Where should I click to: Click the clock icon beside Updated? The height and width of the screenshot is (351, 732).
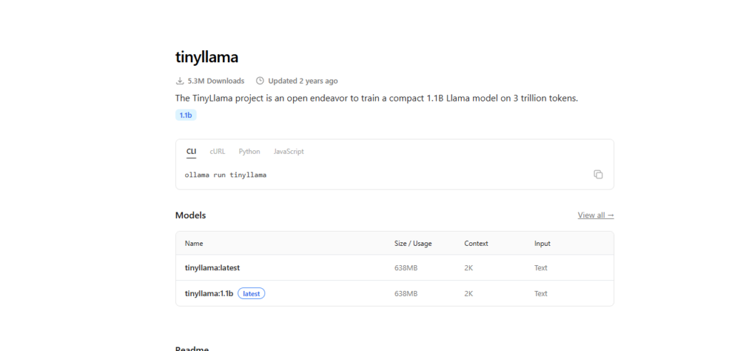[x=260, y=81]
